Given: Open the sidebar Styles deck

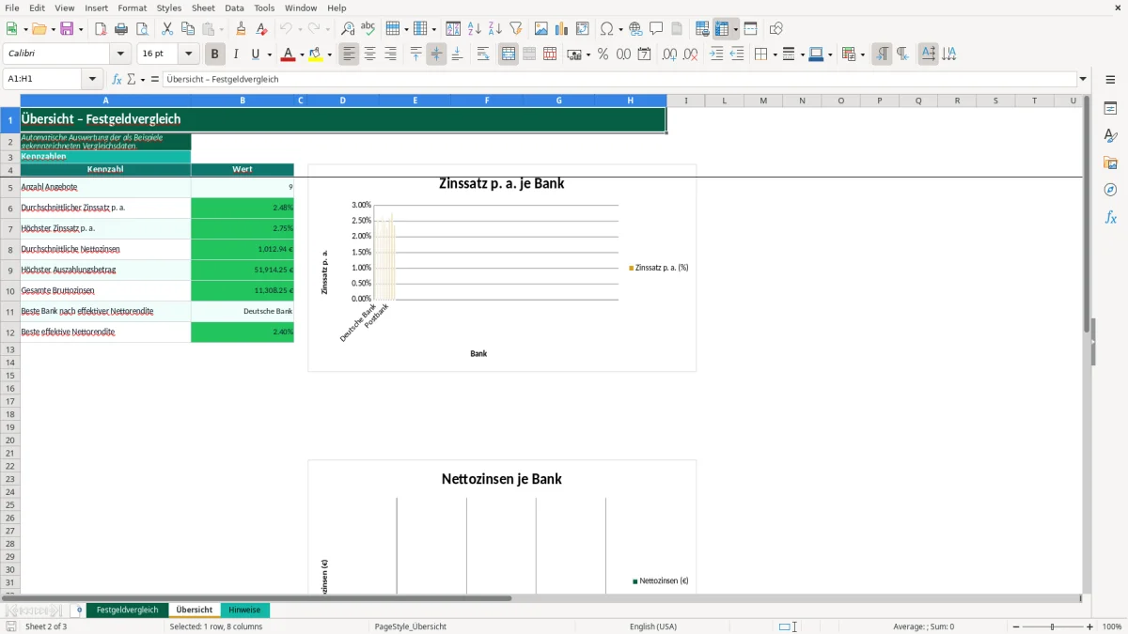Looking at the screenshot, I should [x=1110, y=136].
